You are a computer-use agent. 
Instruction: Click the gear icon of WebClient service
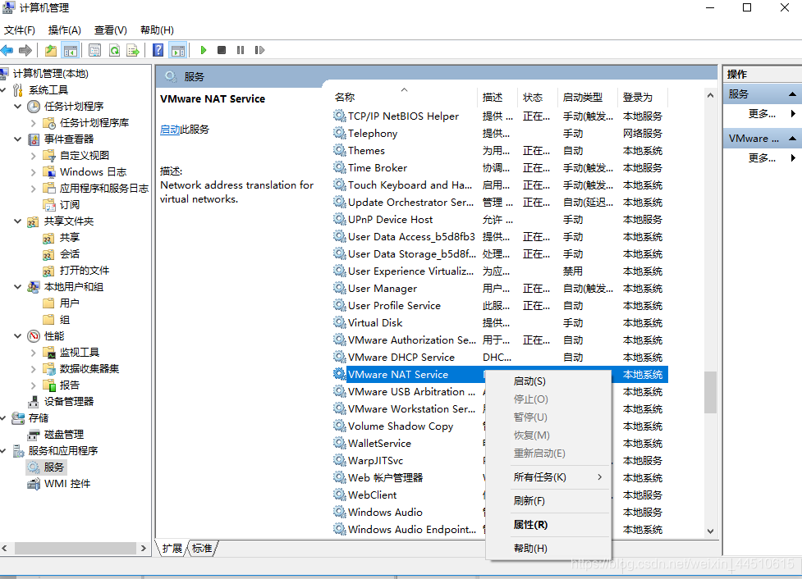pos(339,495)
